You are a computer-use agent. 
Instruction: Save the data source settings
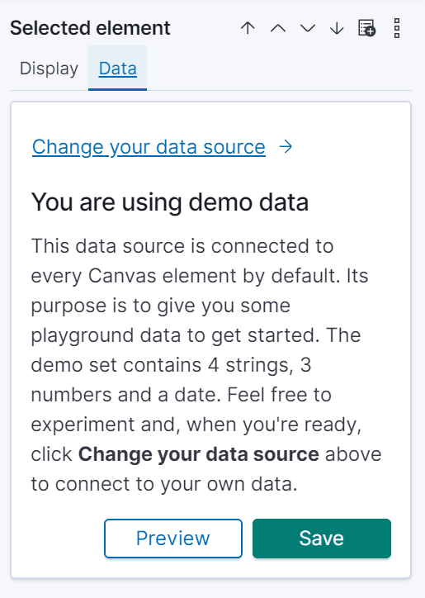click(322, 539)
